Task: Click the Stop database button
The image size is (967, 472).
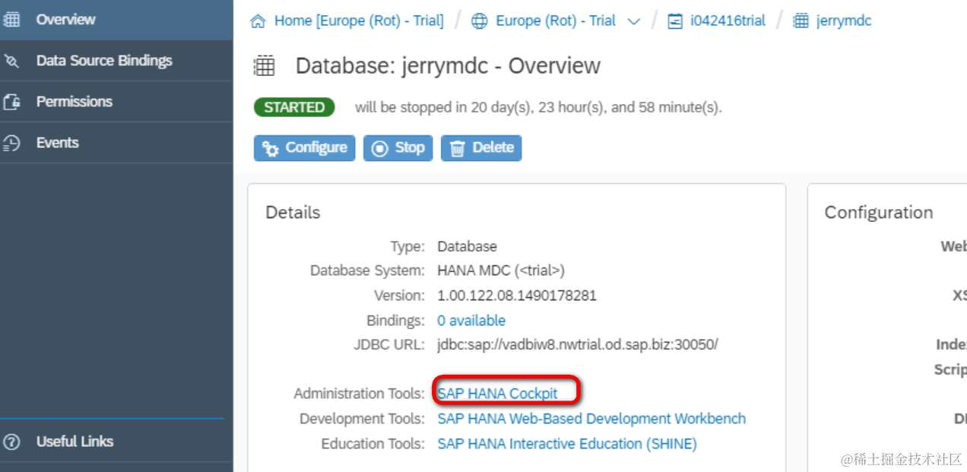Action: [x=398, y=148]
